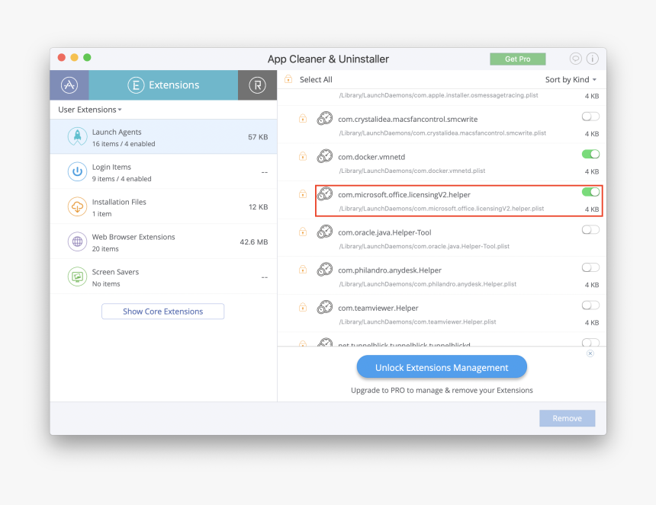
Task: Click the com.apple.installer.osmessagetracing.plist path
Action: pyautogui.click(x=439, y=95)
